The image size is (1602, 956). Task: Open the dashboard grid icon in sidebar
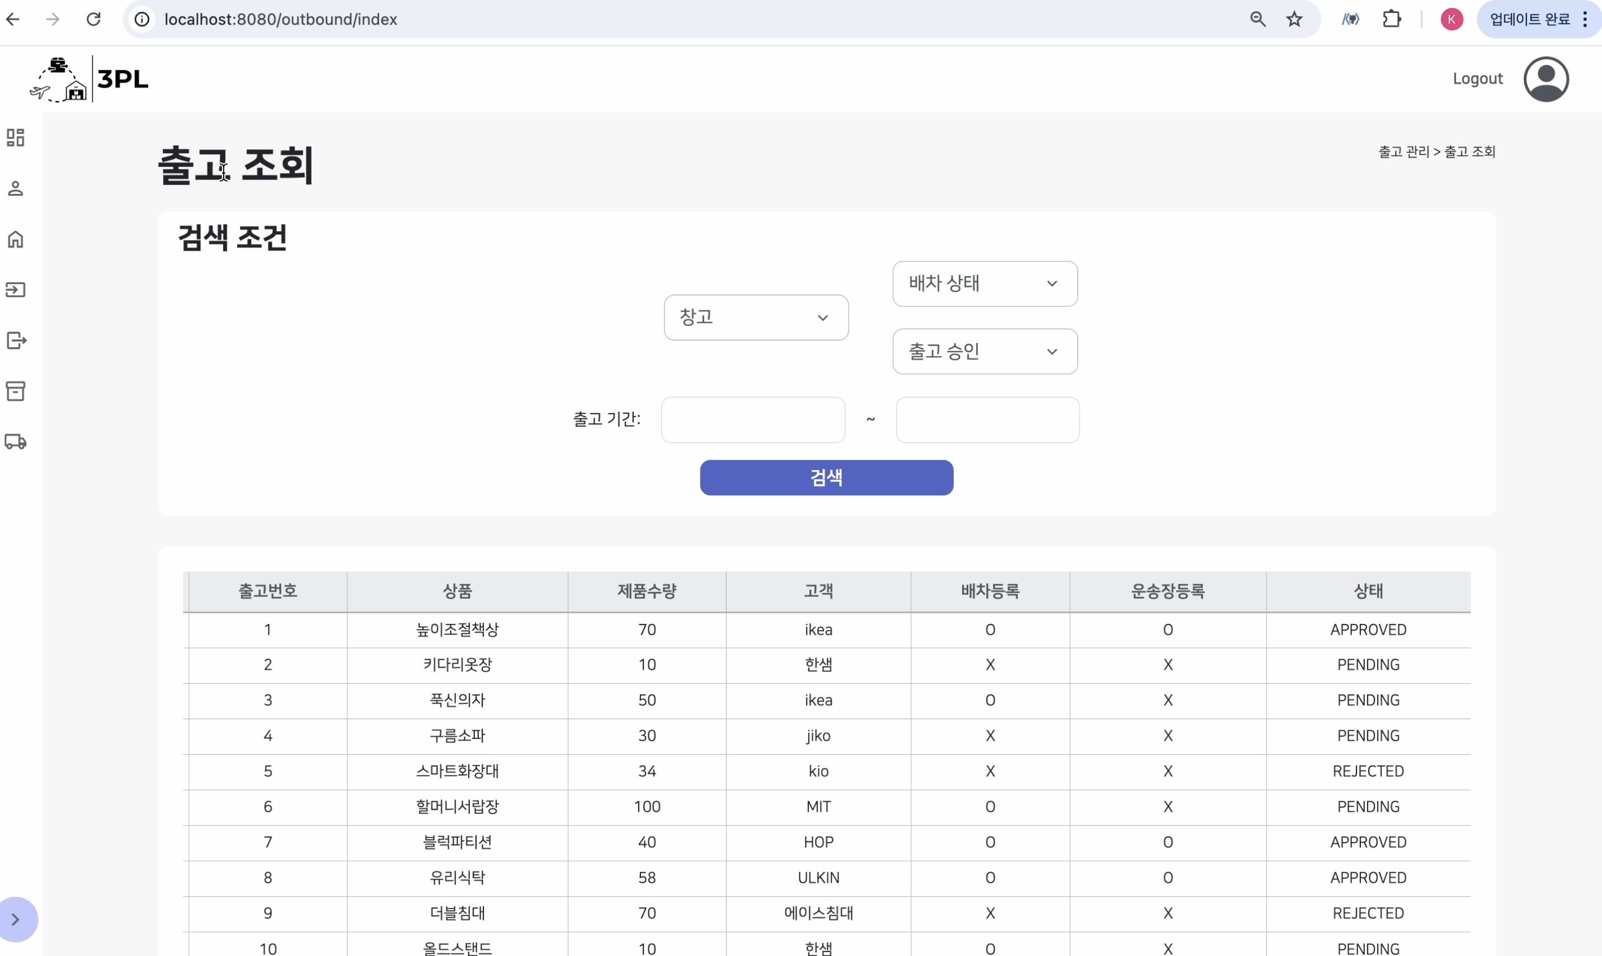[x=16, y=137]
